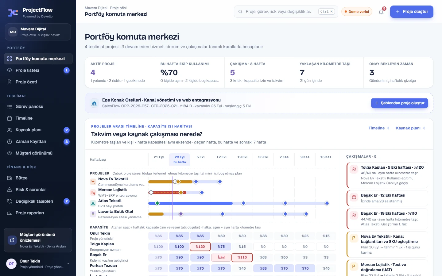Select the 28 Eyl bu hafta column
442x276 pixels.
(180, 159)
